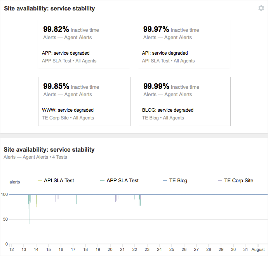
Task: Click the August label on timeline axis
Action: [x=258, y=249]
